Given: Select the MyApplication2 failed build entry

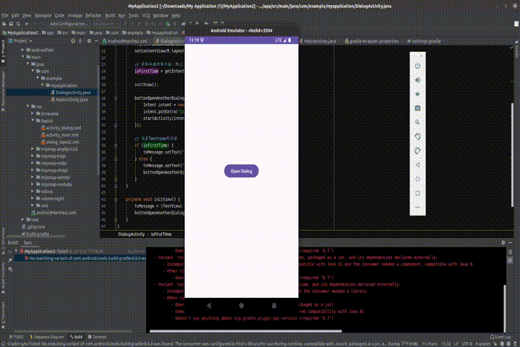Looking at the screenshot, I should tap(43, 250).
